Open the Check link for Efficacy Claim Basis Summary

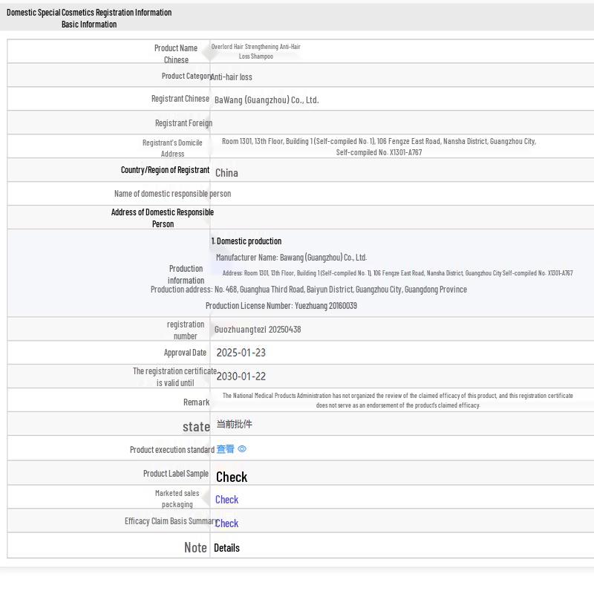pos(226,523)
